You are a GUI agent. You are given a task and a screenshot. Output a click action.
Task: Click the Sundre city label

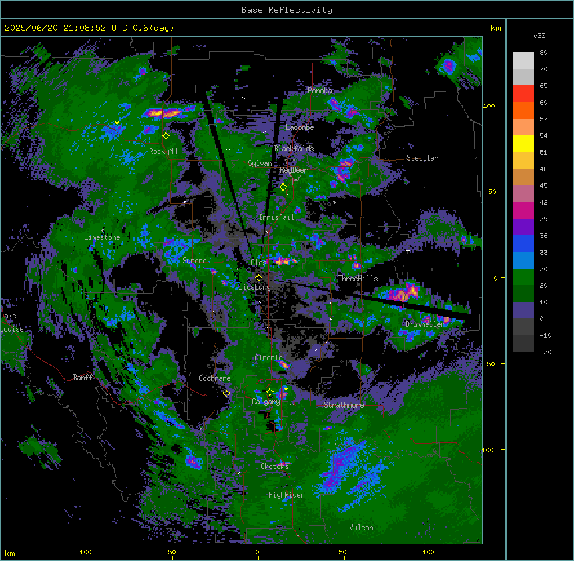(194, 261)
